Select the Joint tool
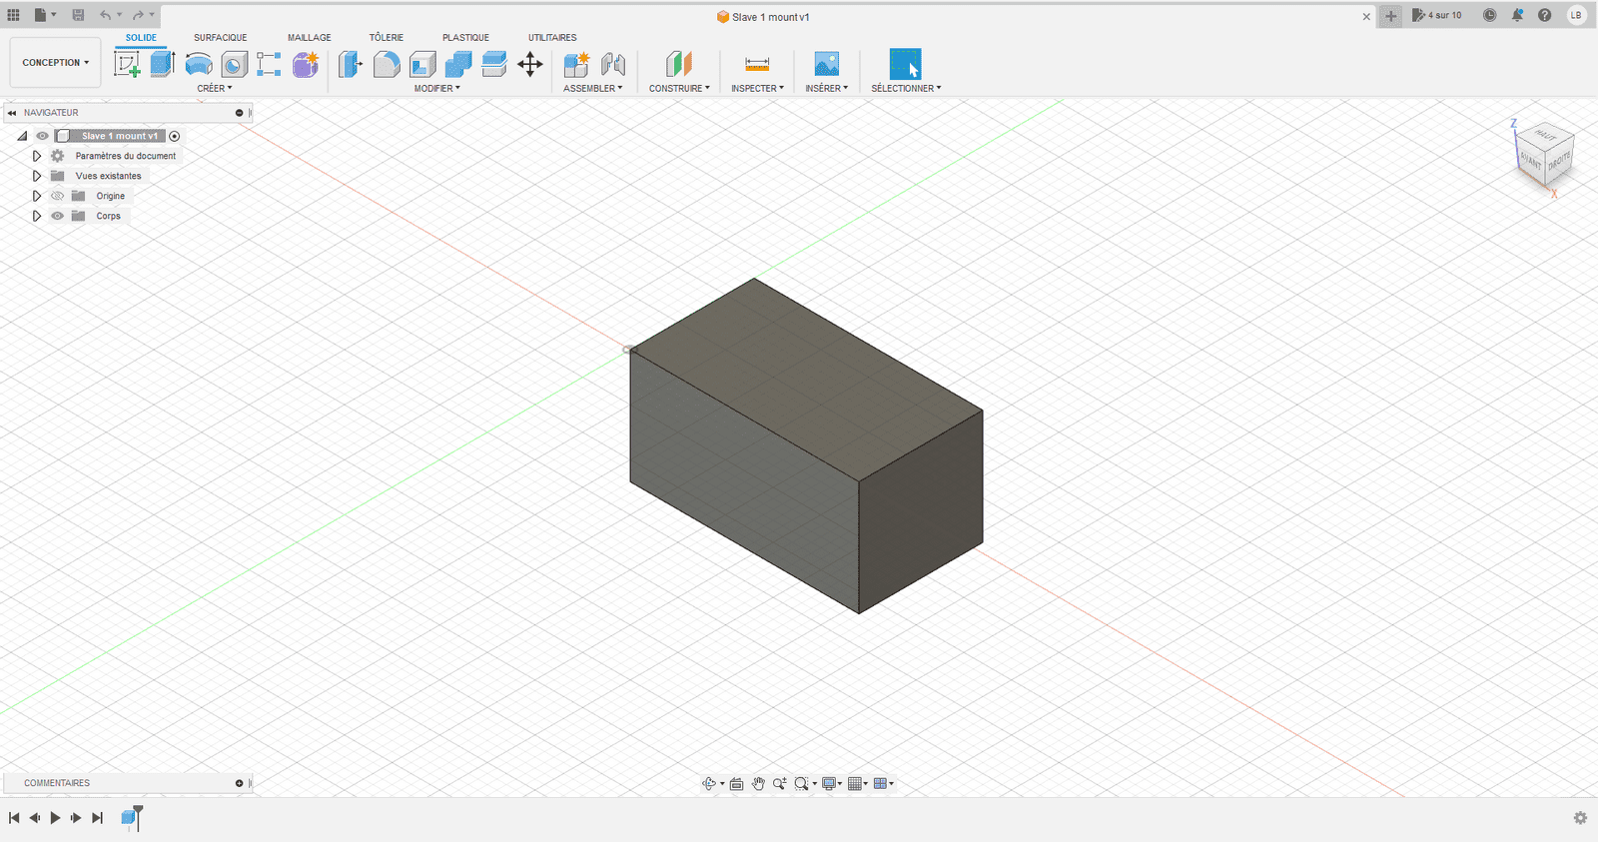Image resolution: width=1598 pixels, height=842 pixels. pos(613,65)
